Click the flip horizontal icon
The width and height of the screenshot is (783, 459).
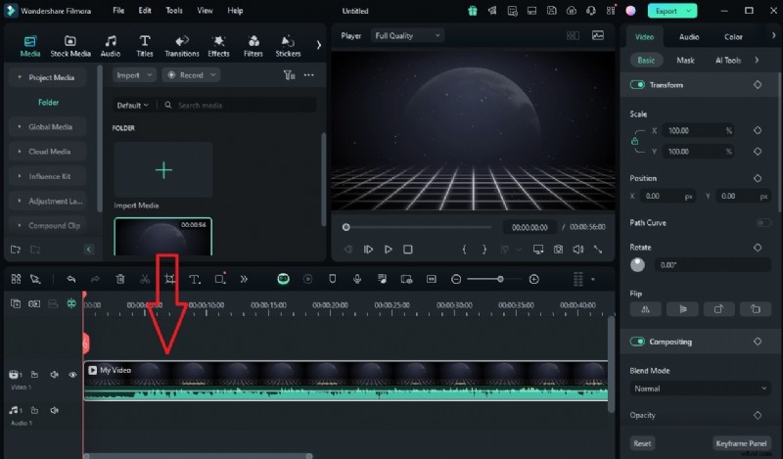646,309
